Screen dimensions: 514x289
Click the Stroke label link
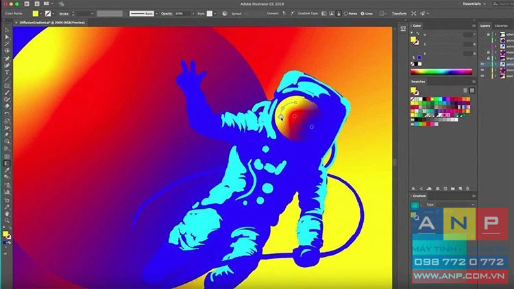pyautogui.click(x=63, y=14)
